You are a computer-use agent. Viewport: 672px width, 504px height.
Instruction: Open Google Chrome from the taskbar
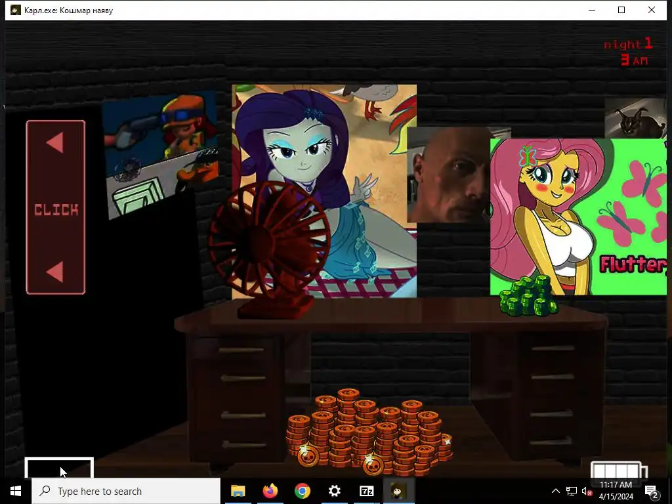(x=302, y=491)
